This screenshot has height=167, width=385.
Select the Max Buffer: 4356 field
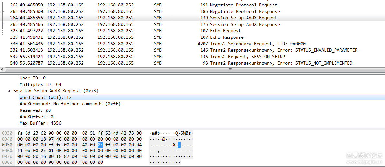click(x=40, y=123)
